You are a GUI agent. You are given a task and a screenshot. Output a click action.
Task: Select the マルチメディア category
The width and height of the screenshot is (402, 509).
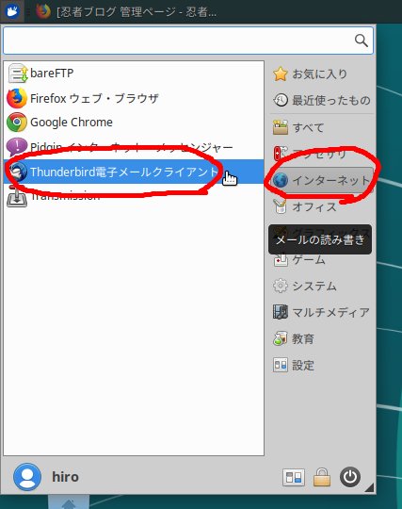point(322,312)
